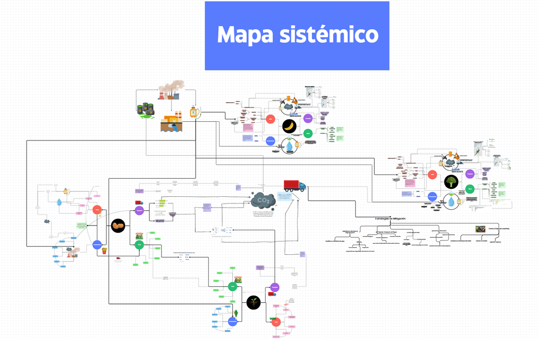Select the french fries icon near the blue node

click(x=104, y=251)
